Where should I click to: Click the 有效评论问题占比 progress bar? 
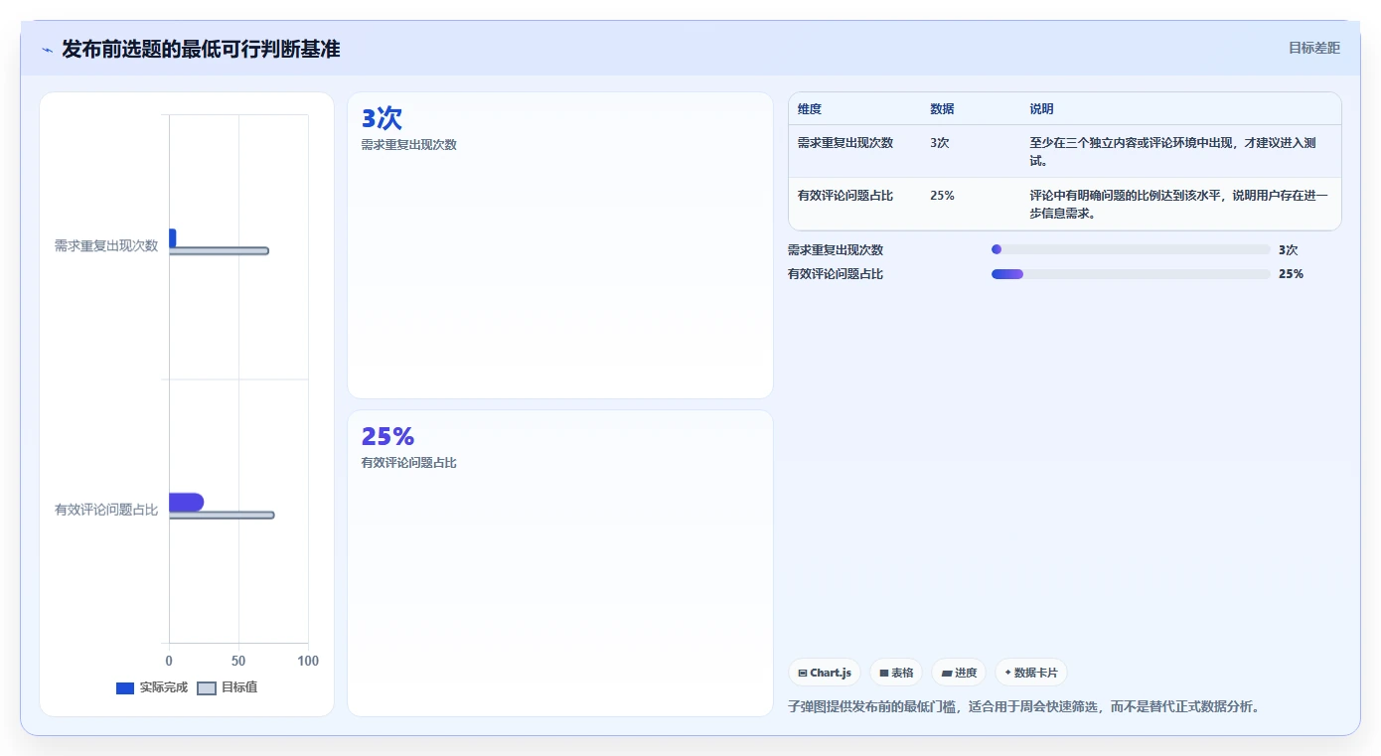(1131, 274)
